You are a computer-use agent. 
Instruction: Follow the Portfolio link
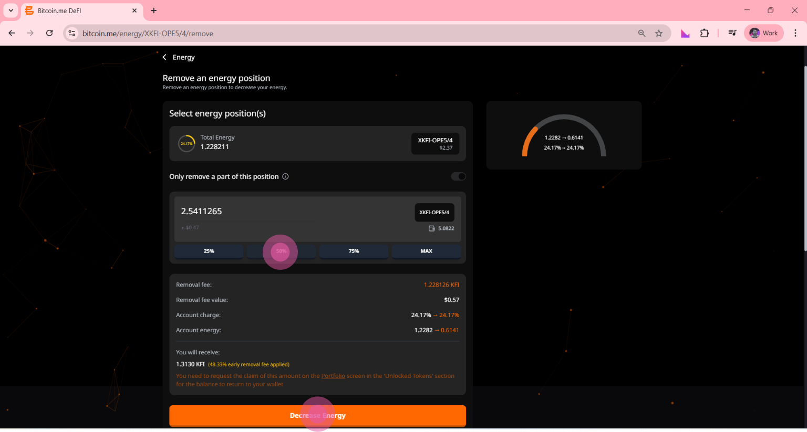(333, 376)
